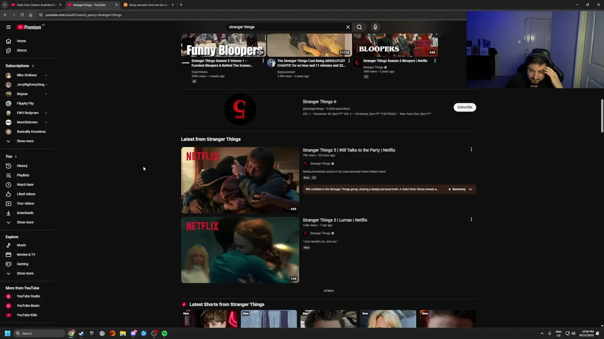
Task: Open browser tab search dropdown
Action: coord(4,5)
